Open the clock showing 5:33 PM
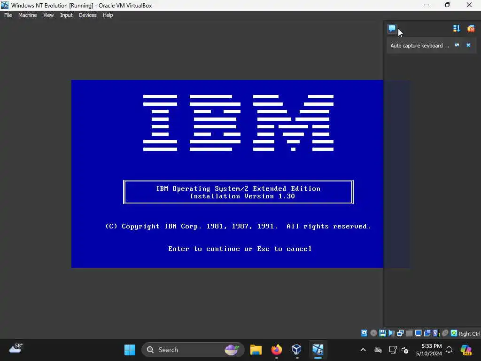Viewport: 481px width, 361px height. point(429,350)
